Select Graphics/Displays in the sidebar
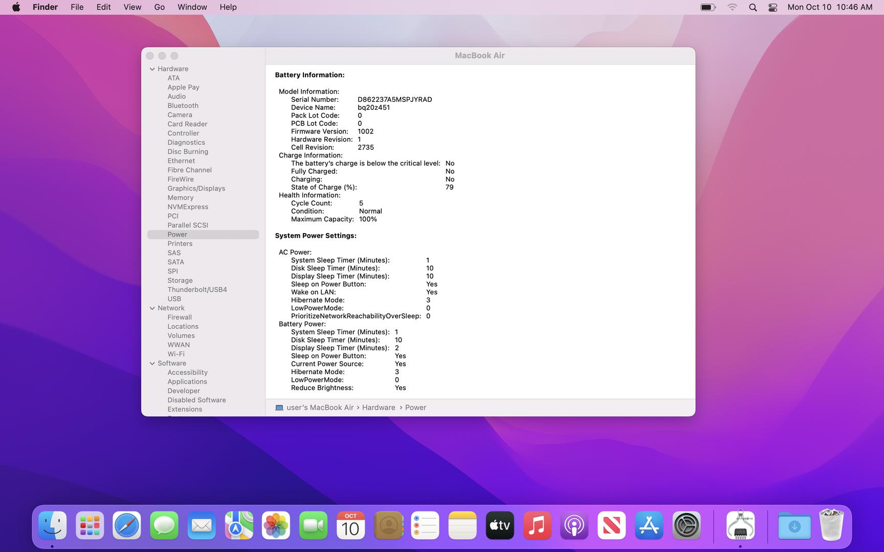The height and width of the screenshot is (552, 884). (196, 189)
